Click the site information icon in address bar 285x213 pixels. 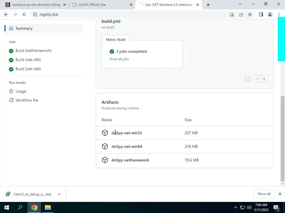pos(35,14)
